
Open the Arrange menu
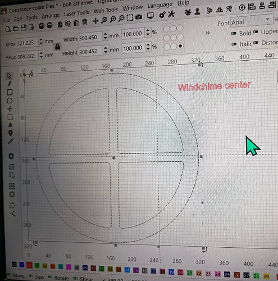click(51, 16)
